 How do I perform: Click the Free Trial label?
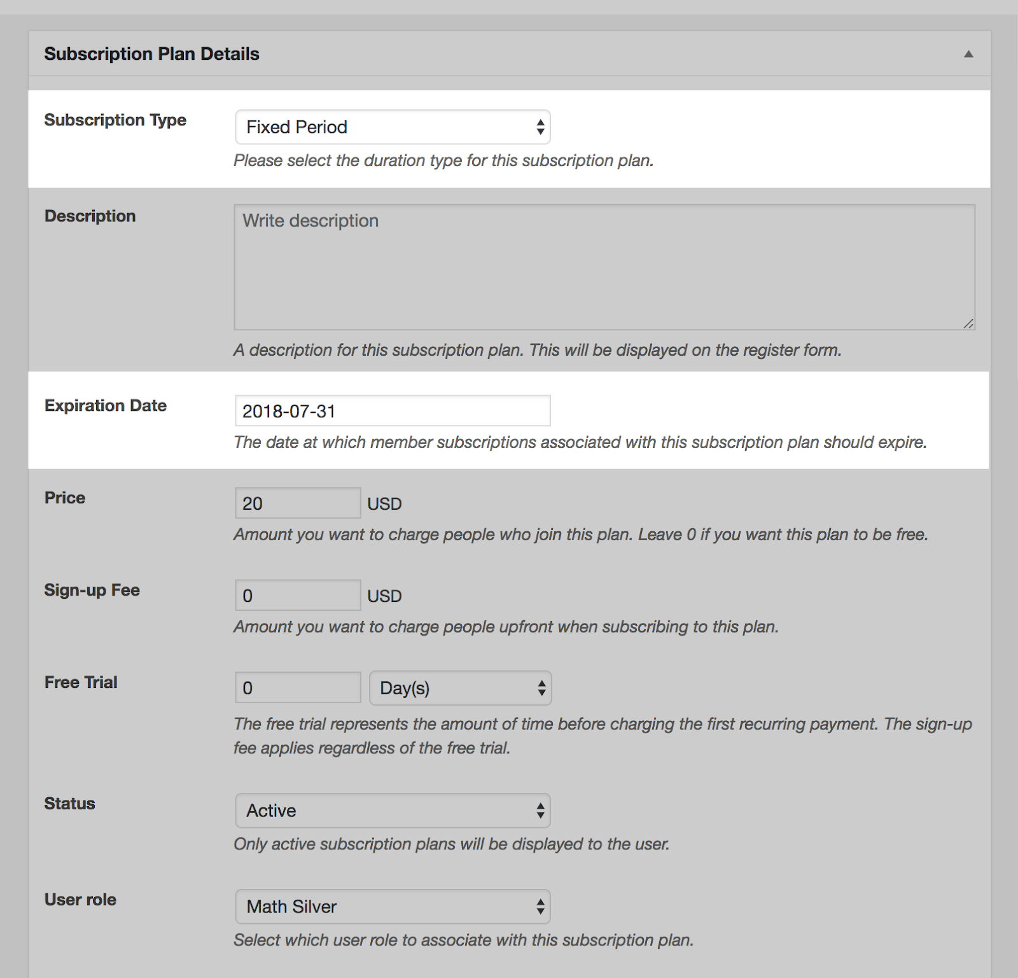[81, 682]
